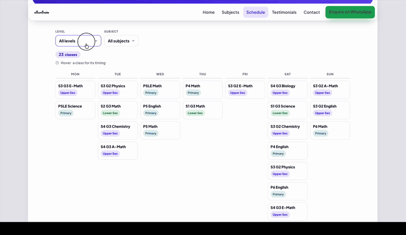Open S3 G2 Physics card on Saturday

tap(288, 171)
